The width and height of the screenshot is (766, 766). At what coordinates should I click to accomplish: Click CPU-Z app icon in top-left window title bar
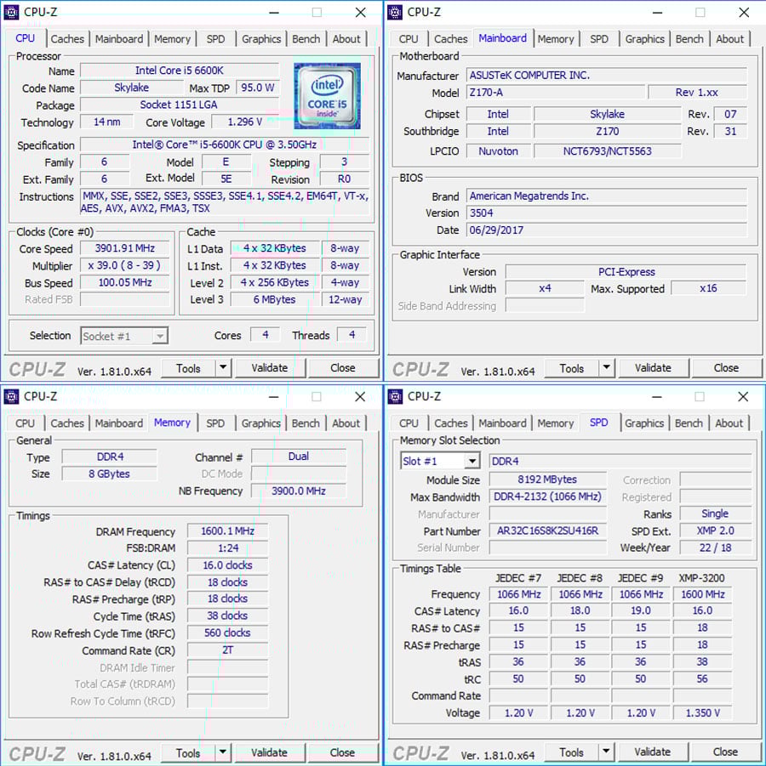12,12
